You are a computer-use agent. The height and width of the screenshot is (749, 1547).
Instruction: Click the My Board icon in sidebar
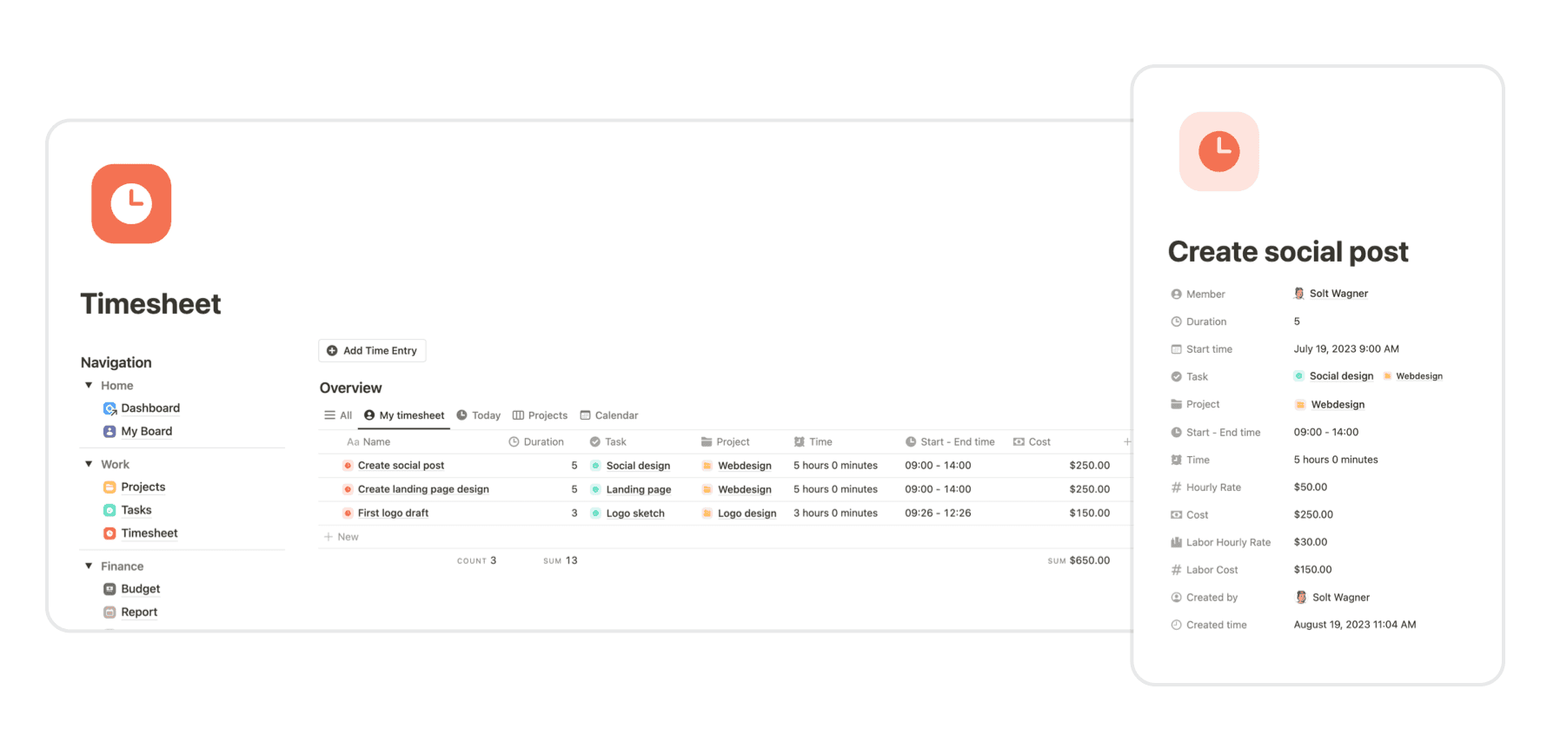[x=110, y=432]
